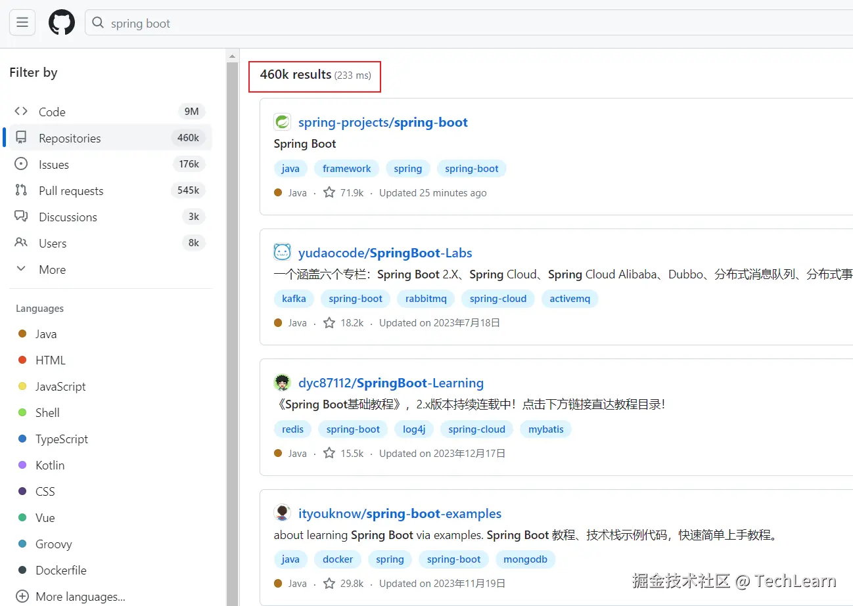Click the star icon next to 29.8k
Screen dimensions: 853x606
point(329,583)
